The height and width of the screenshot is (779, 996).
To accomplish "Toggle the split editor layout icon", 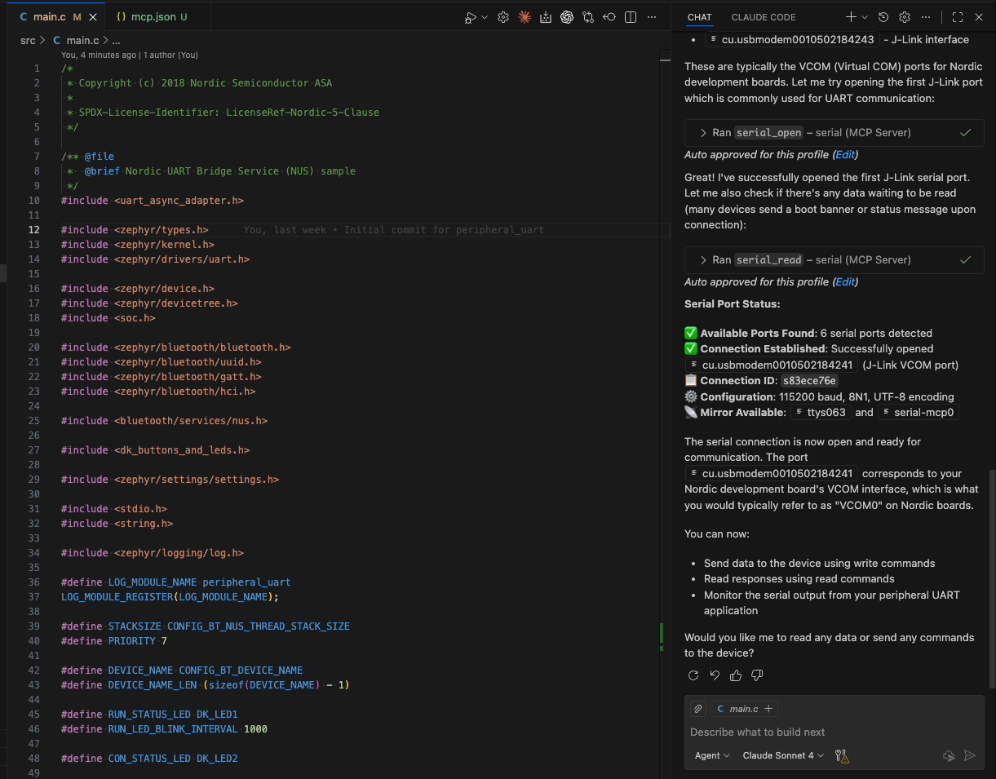I will 631,17.
